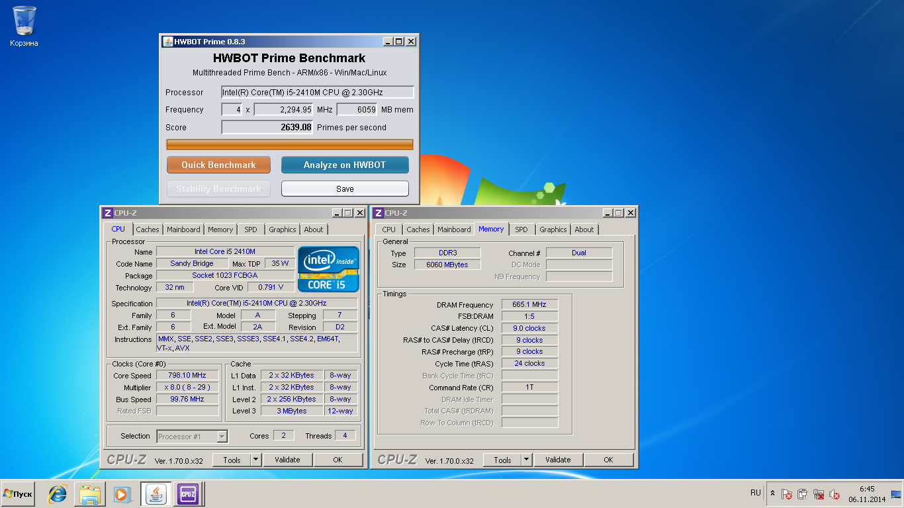Open Mainboard tab in left CPU-Z window

pyautogui.click(x=183, y=230)
